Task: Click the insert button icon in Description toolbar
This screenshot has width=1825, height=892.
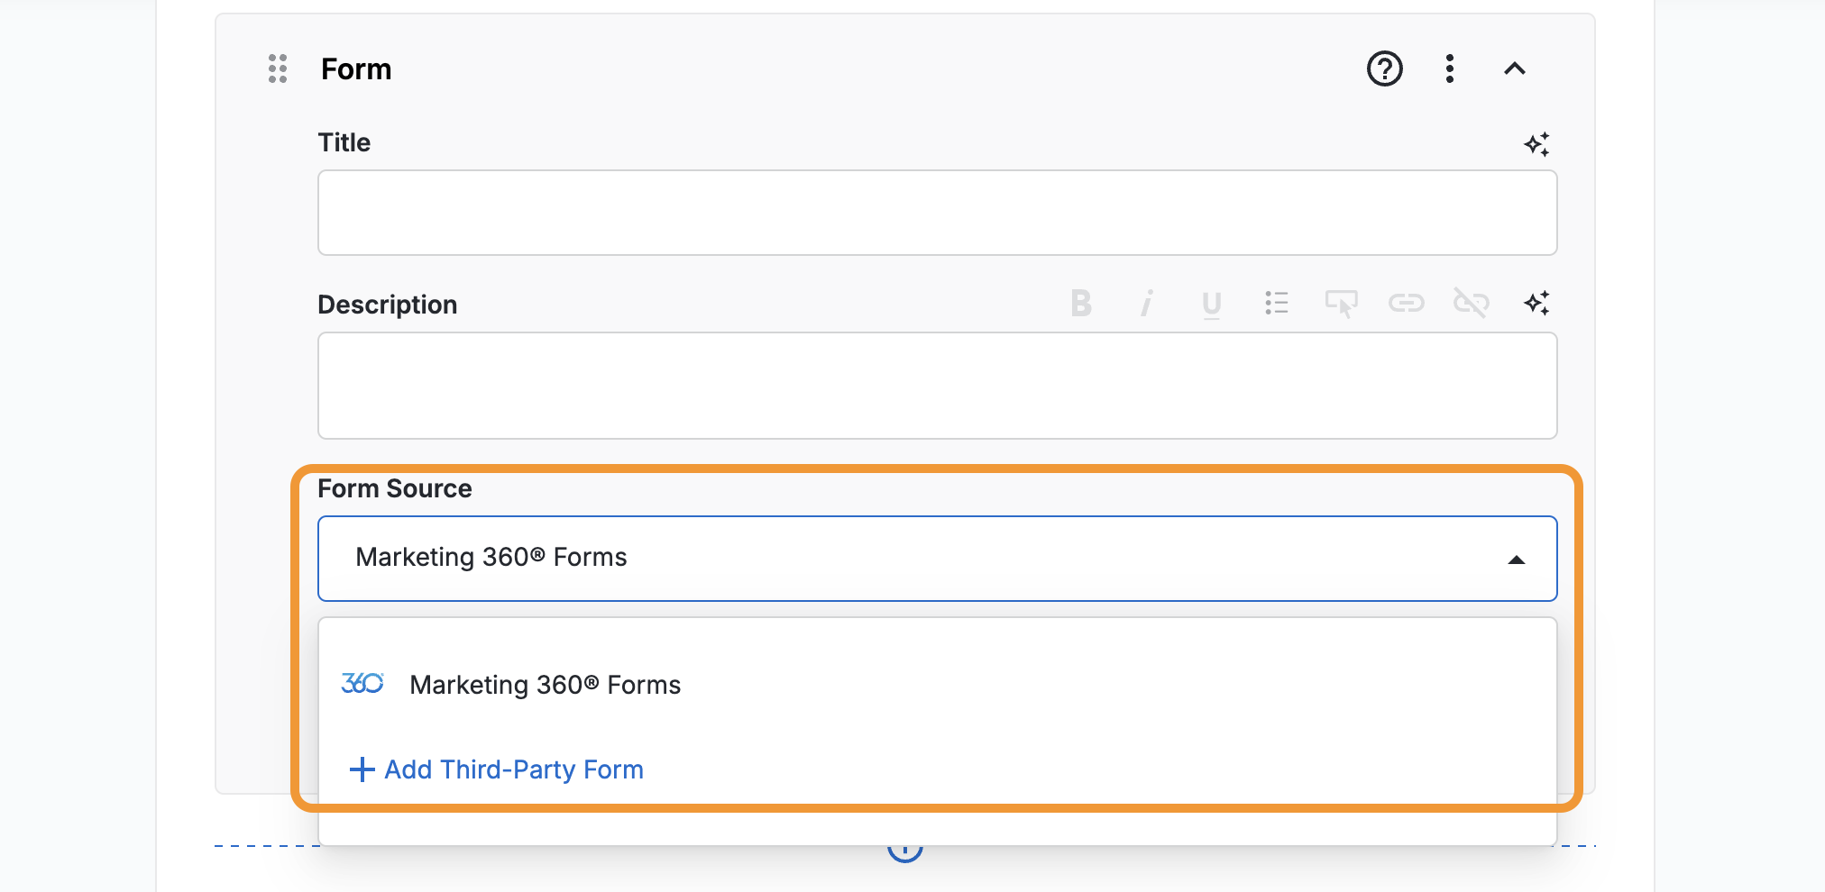Action: click(1341, 304)
